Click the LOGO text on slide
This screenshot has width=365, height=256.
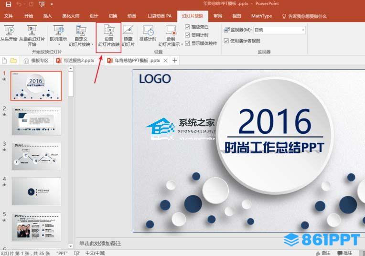click(x=155, y=79)
